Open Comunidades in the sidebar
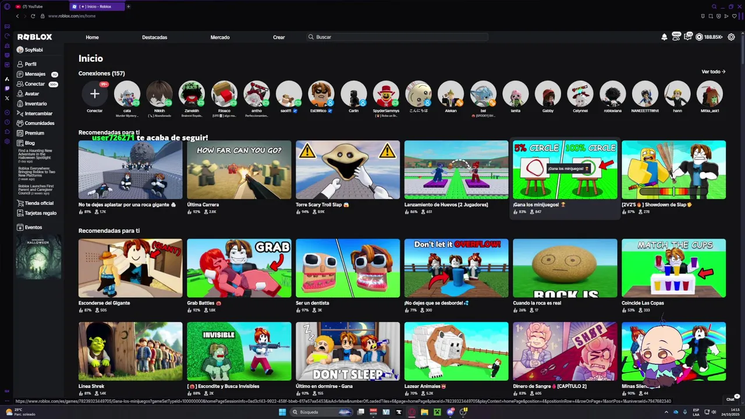Image resolution: width=745 pixels, height=419 pixels. click(x=36, y=123)
